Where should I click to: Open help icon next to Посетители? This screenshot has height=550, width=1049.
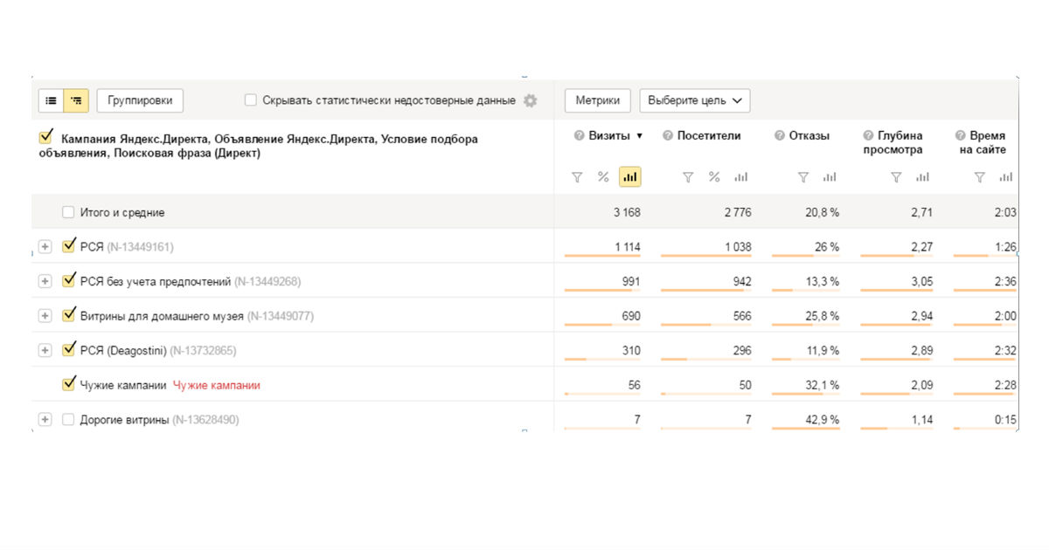[x=668, y=136]
